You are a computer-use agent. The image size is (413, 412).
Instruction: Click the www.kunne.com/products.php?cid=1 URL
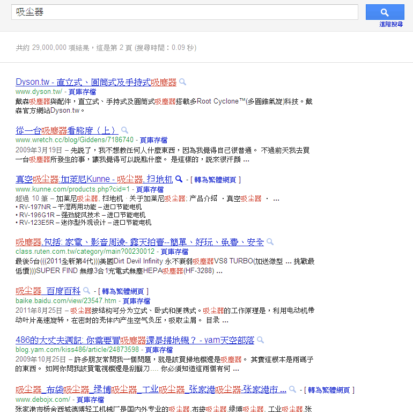[73, 189]
